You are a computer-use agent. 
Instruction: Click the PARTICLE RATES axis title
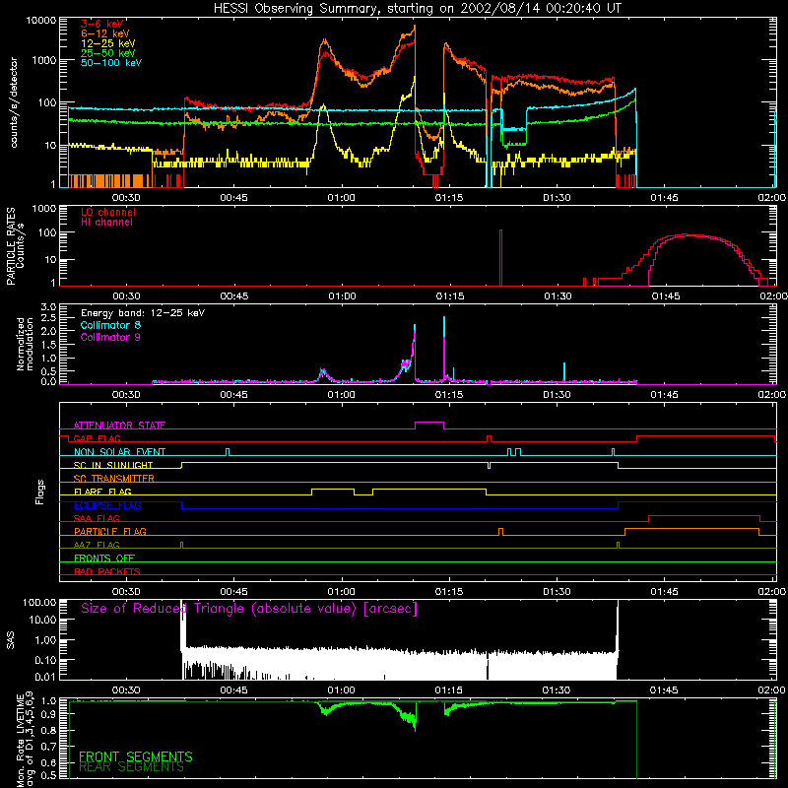tap(15, 246)
